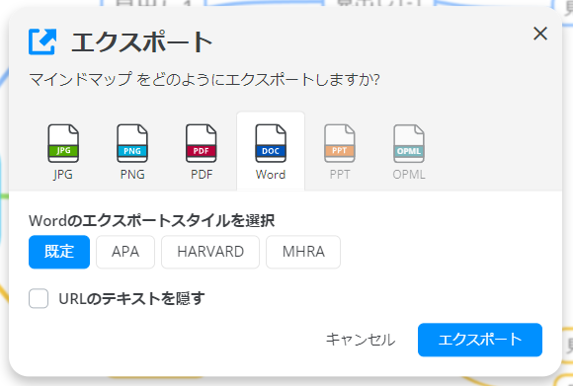
Task: Choose the PPT export format icon
Action: [340, 143]
